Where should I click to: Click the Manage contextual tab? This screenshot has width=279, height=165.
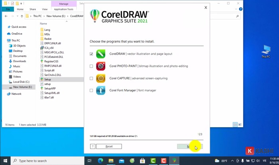[x=64, y=4]
